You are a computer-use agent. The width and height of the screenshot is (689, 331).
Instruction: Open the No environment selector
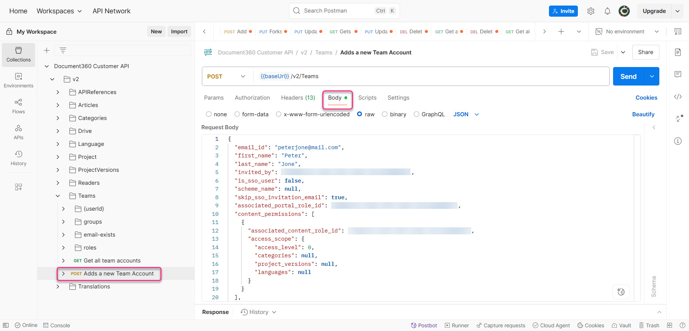[627, 31]
